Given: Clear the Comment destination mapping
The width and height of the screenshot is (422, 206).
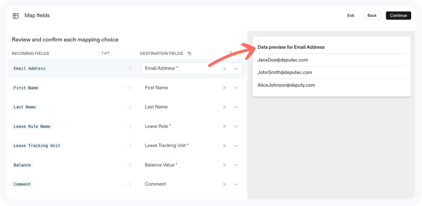Looking at the screenshot, I should [224, 184].
